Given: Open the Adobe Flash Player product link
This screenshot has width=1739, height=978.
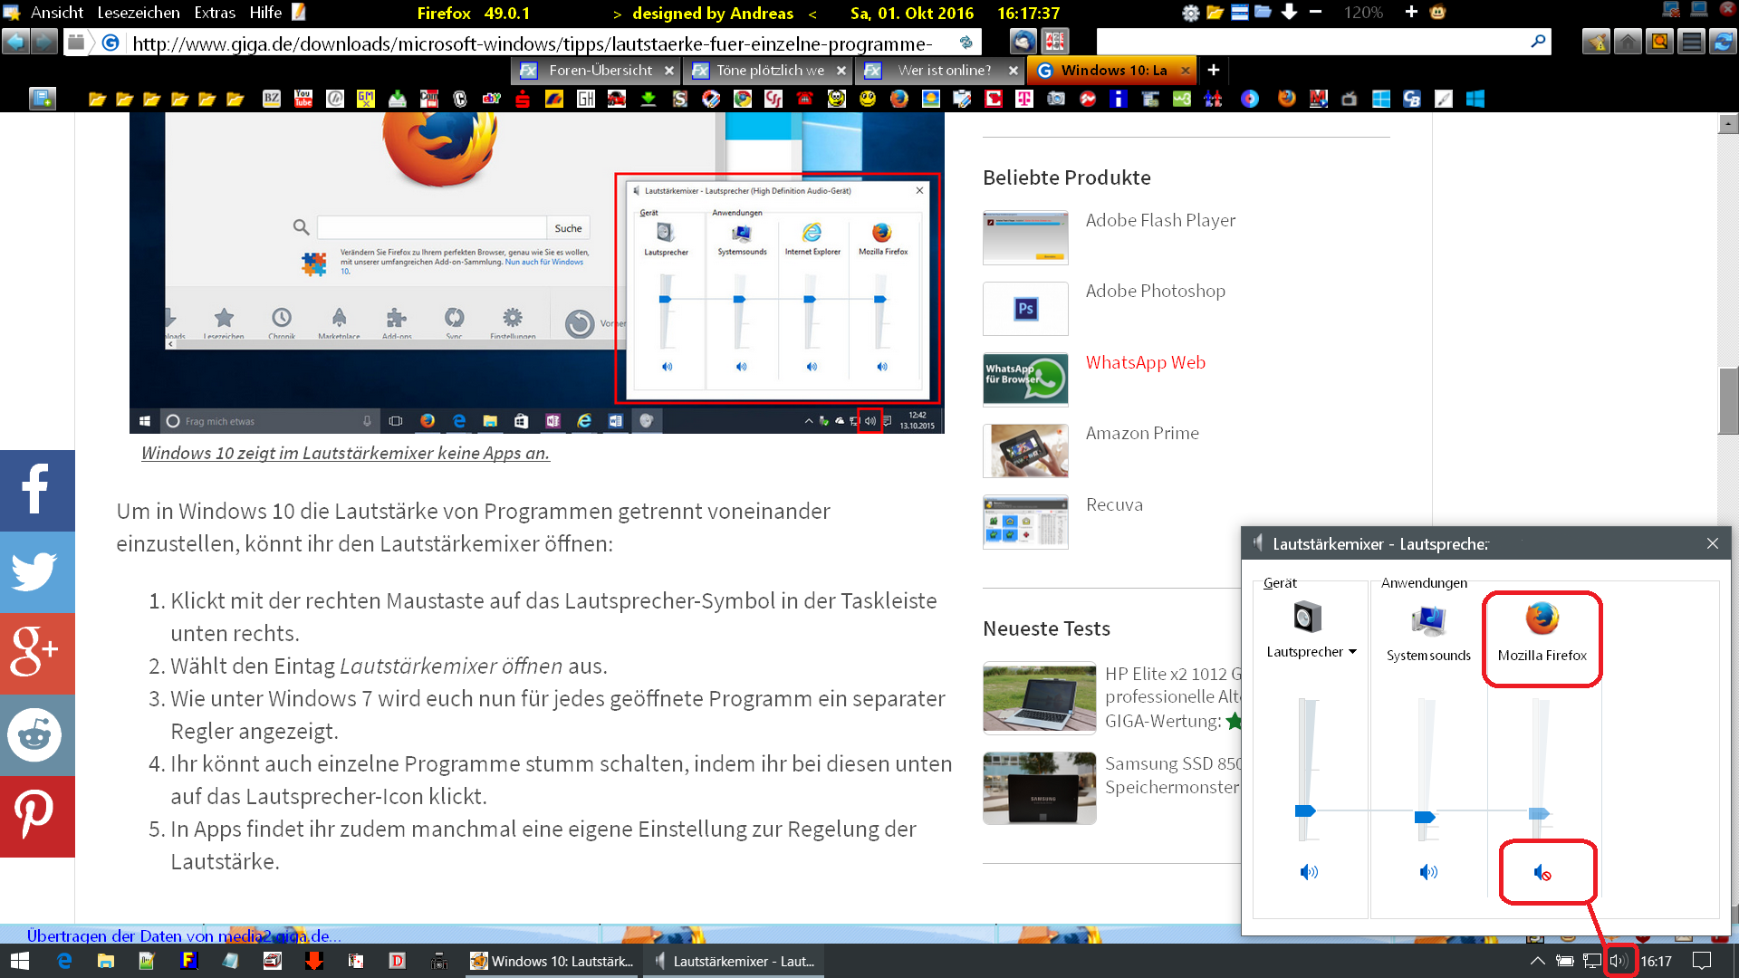Looking at the screenshot, I should (x=1159, y=220).
